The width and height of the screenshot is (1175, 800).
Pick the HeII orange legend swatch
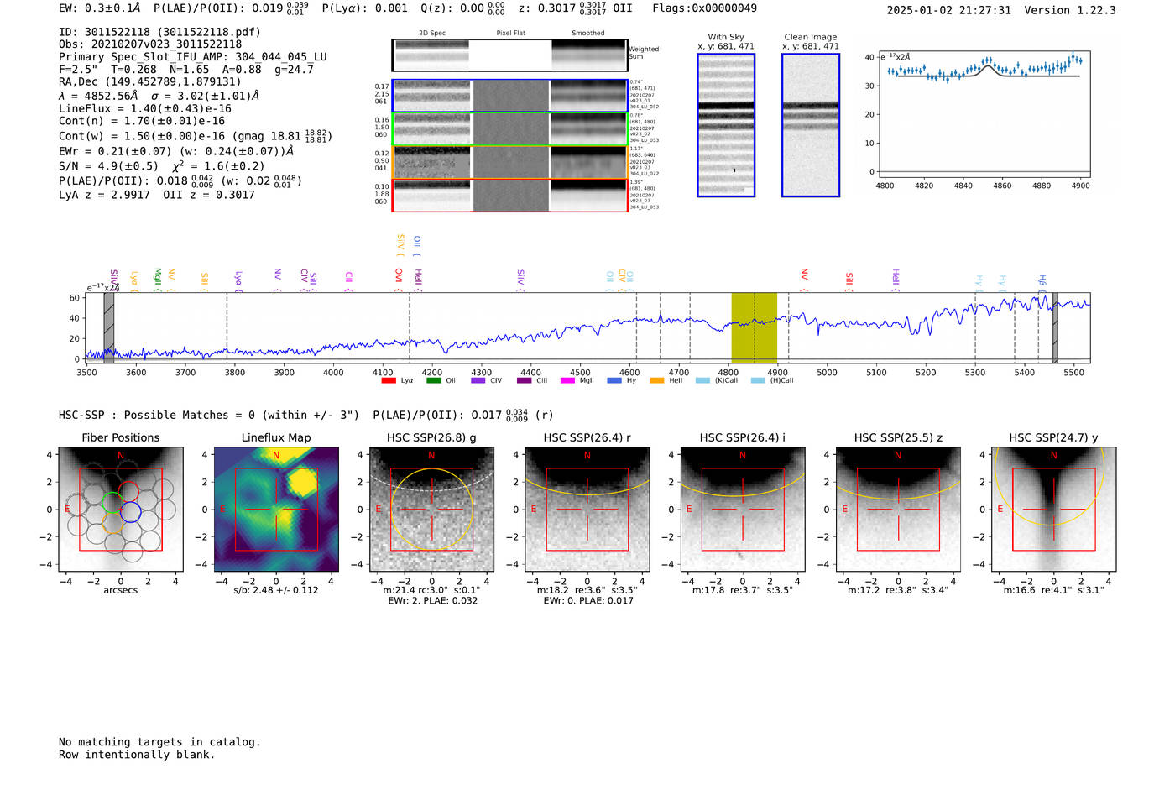(x=656, y=381)
